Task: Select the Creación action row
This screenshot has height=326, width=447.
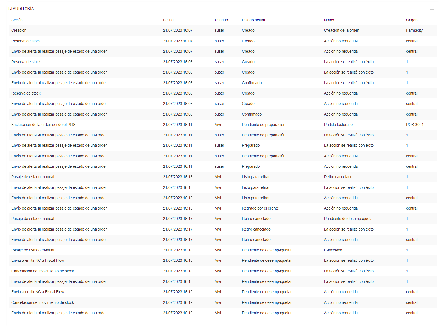Action: pos(19,30)
